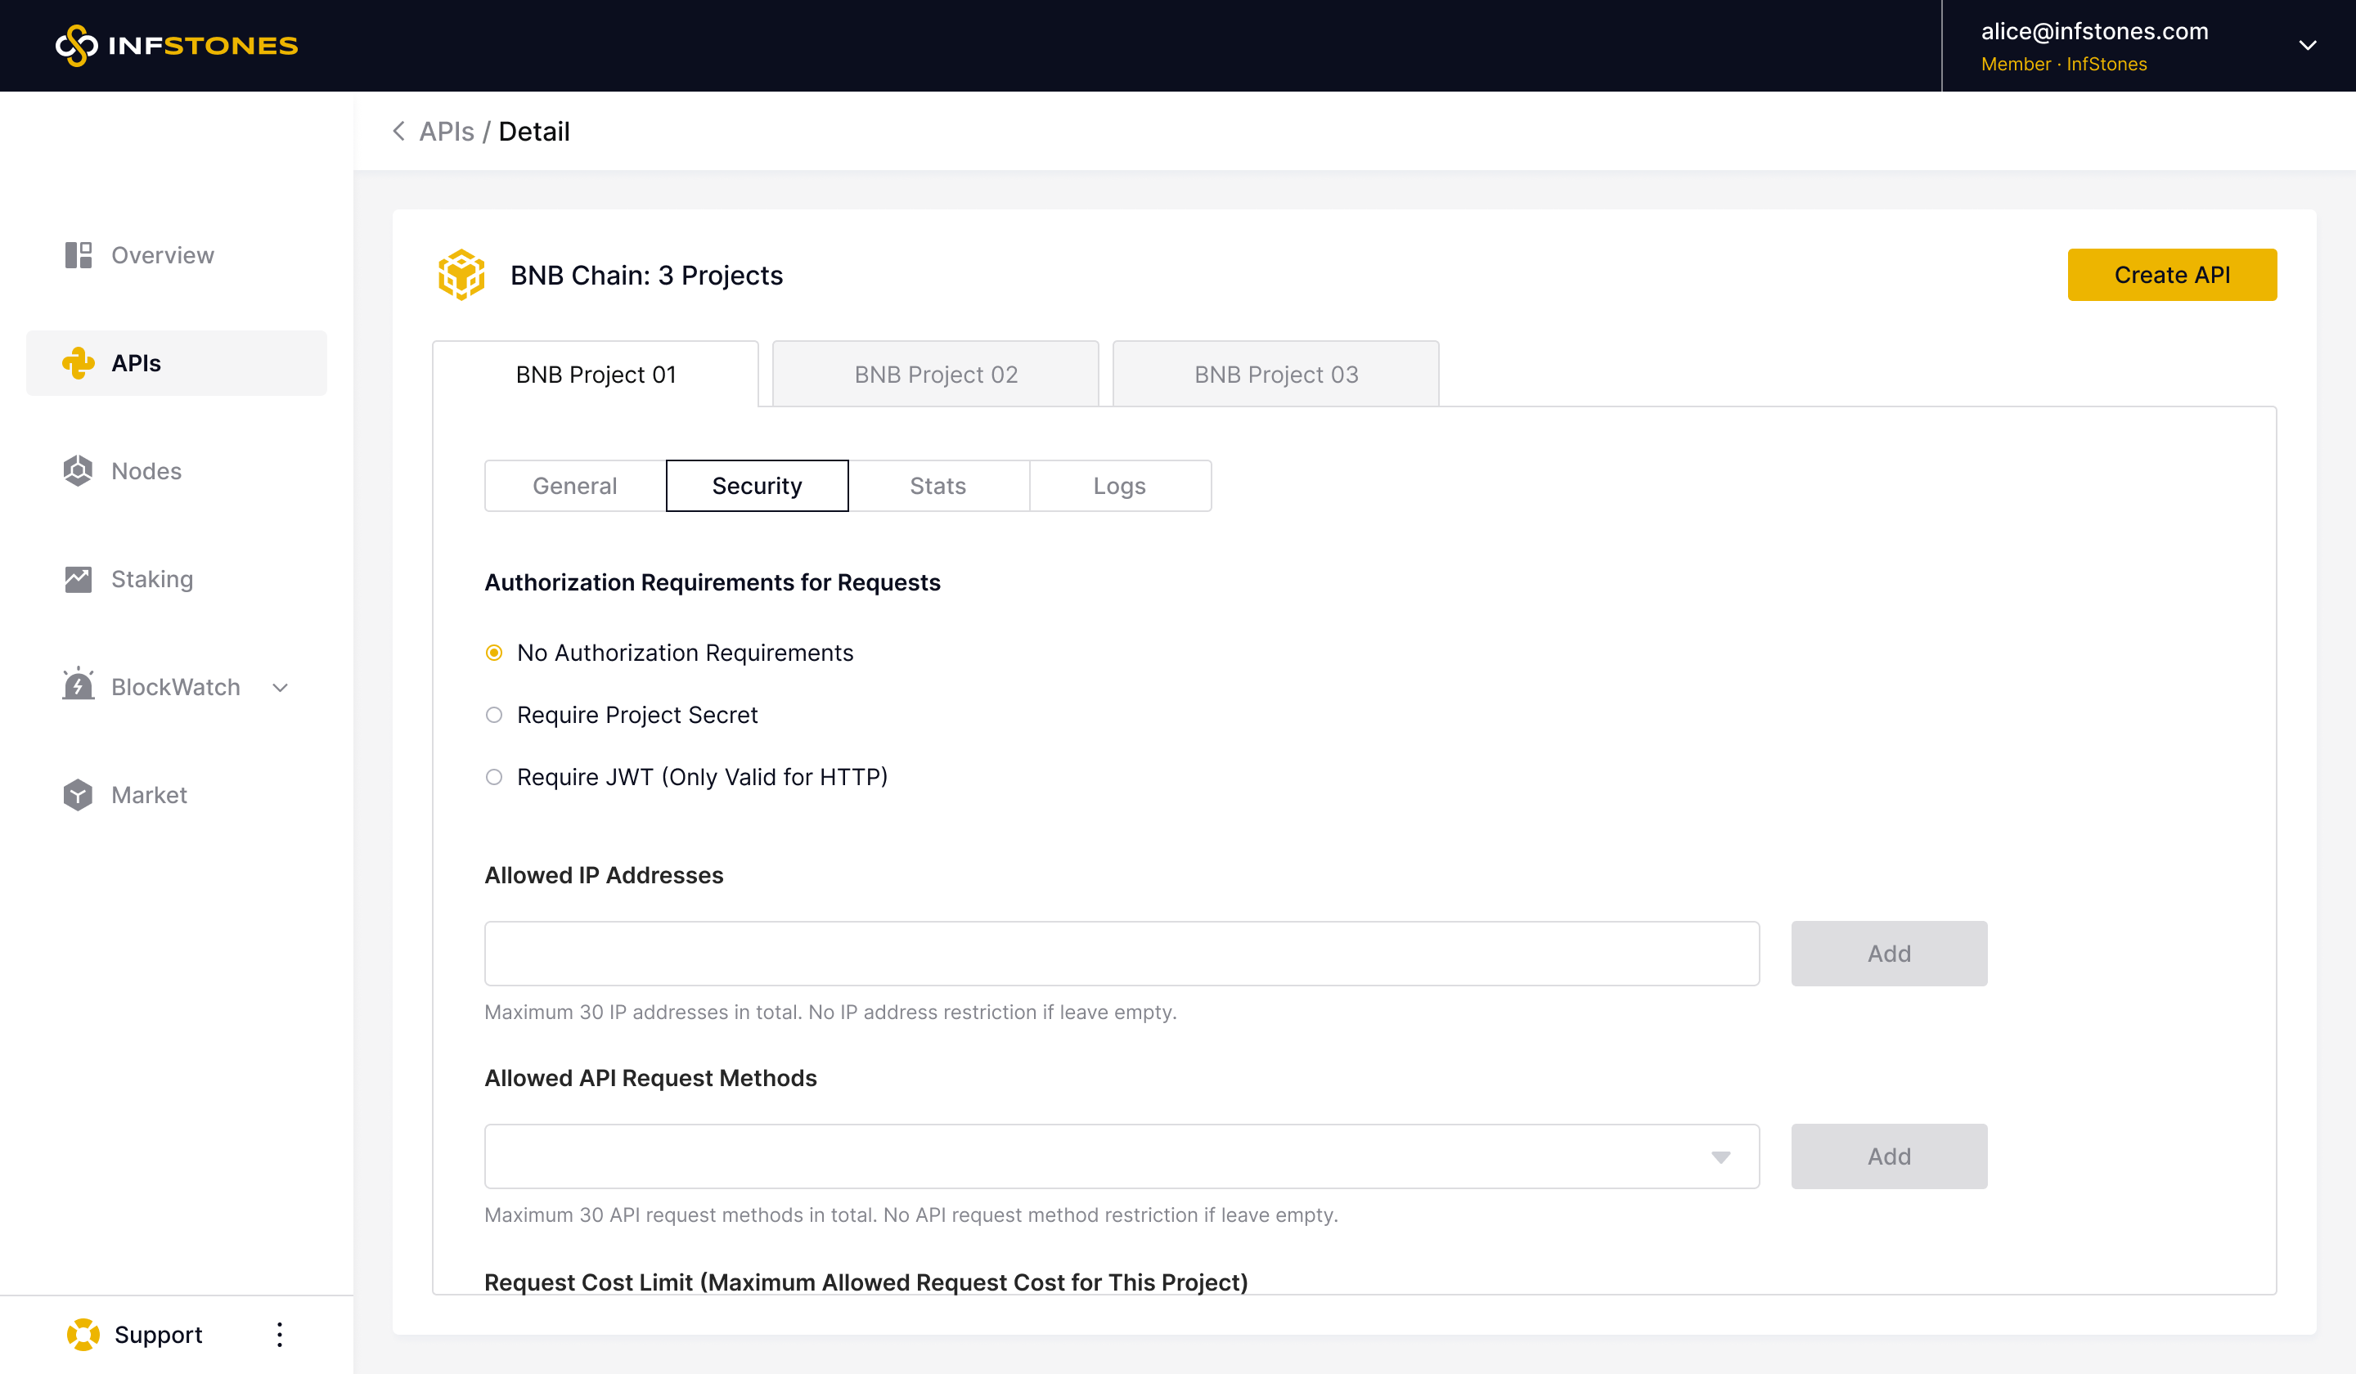Open the Allowed API Request Methods dropdown
This screenshot has height=1374, width=2356.
pyautogui.click(x=1122, y=1156)
